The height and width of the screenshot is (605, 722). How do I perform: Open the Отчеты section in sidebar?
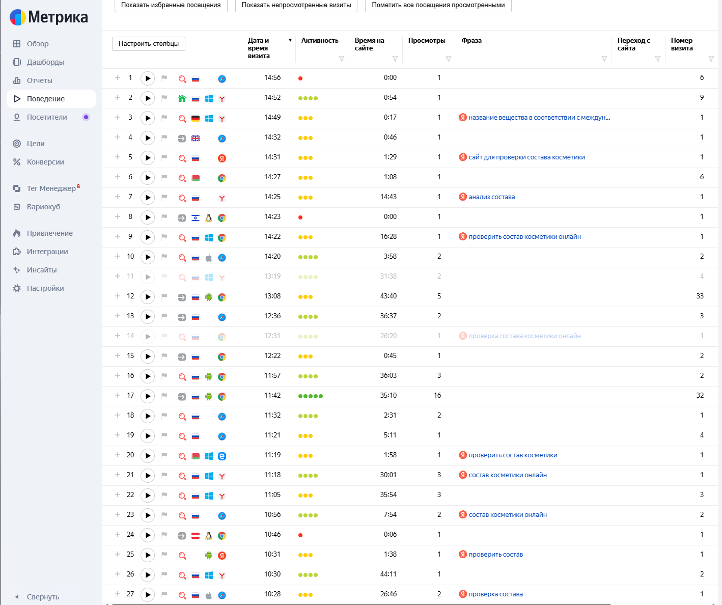click(40, 80)
